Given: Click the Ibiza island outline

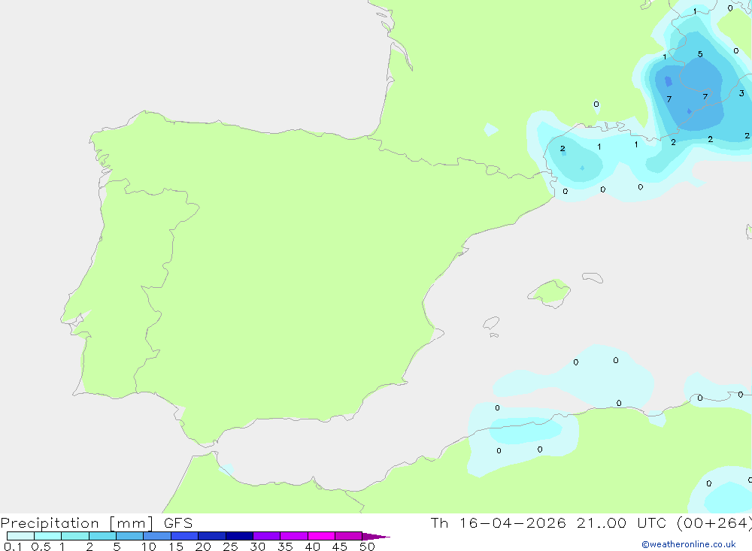Looking at the screenshot, I should (x=491, y=323).
